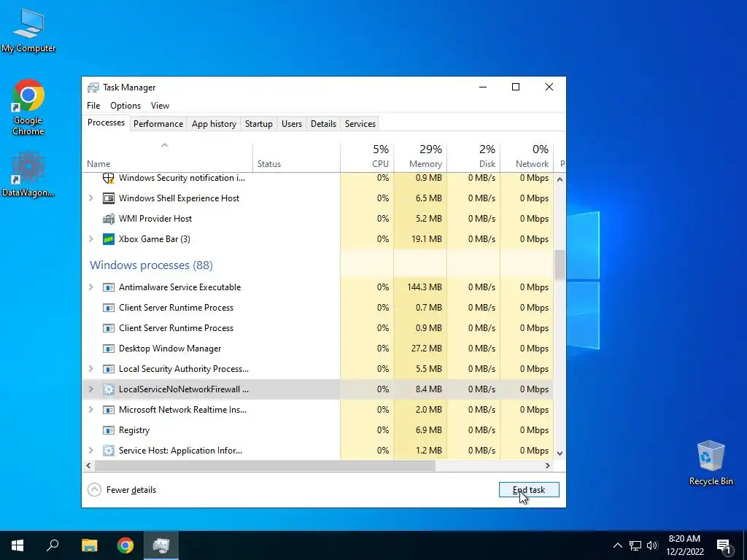Click the Task Manager title bar icon

click(x=93, y=87)
